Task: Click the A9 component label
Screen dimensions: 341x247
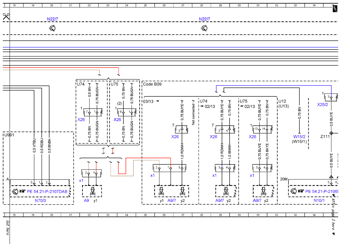Action: tap(87, 201)
